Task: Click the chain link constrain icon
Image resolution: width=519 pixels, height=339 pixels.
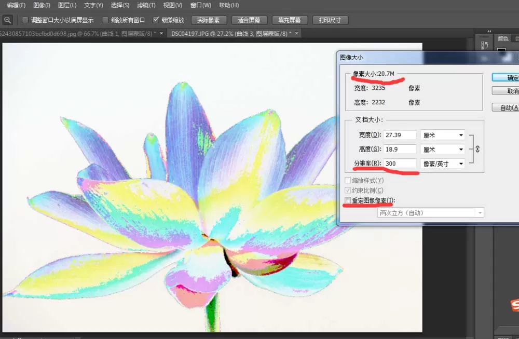Action: [x=477, y=150]
